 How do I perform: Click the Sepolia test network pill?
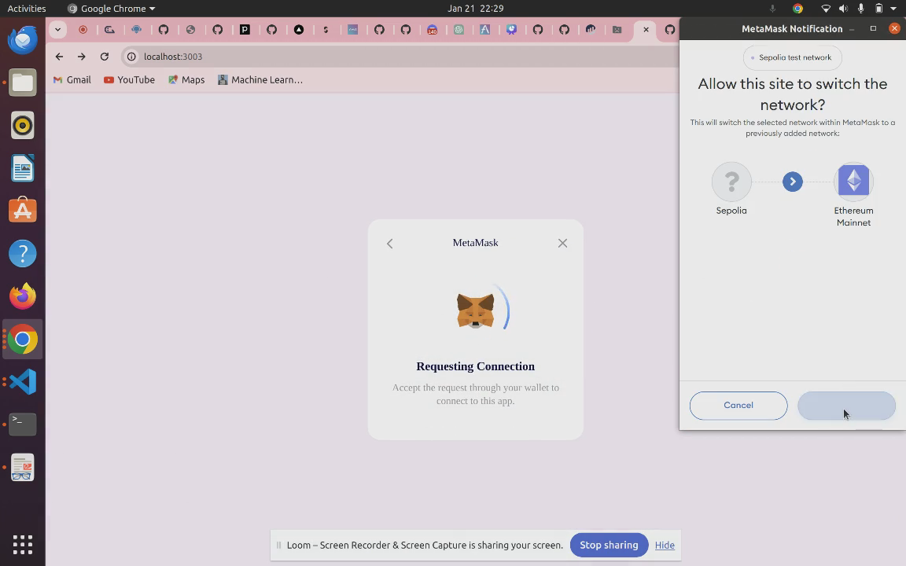pos(792,57)
